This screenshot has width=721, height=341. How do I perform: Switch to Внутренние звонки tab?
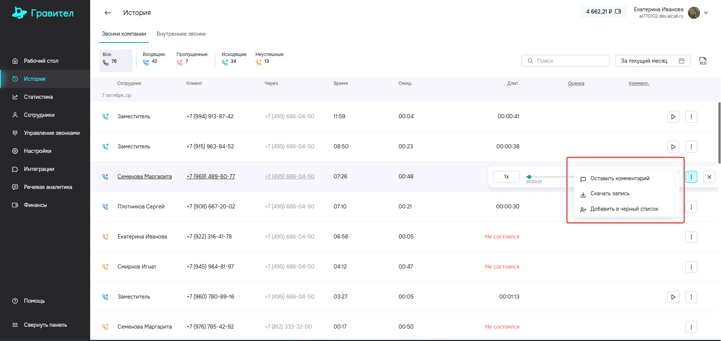pyautogui.click(x=181, y=34)
